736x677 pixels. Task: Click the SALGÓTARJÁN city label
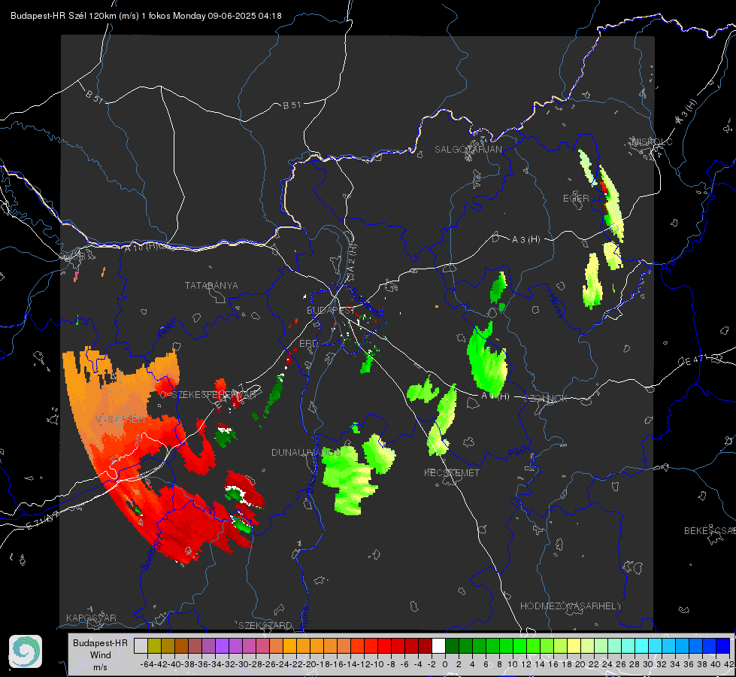pos(468,150)
